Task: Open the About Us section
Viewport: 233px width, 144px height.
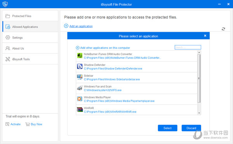Action: coord(30,48)
